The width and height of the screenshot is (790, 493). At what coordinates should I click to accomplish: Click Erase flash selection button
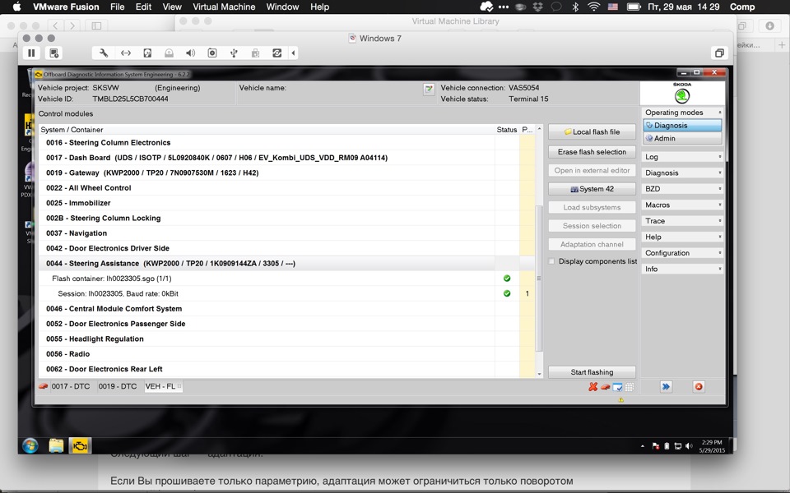(592, 152)
